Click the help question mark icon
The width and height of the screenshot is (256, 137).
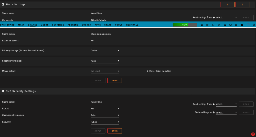click(x=242, y=25)
